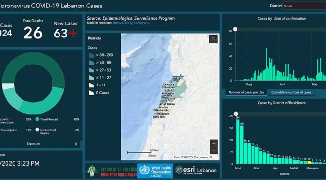Screen dimensions: 326x180
Task: Click the tallest bar in cases-per-day chart
Action: [267, 64]
